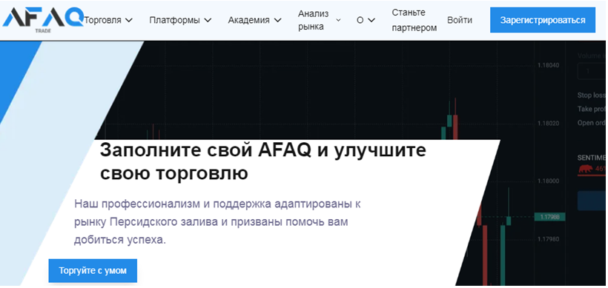608x288 pixels.
Task: Expand the Академия chevron arrow
Action: click(x=277, y=20)
